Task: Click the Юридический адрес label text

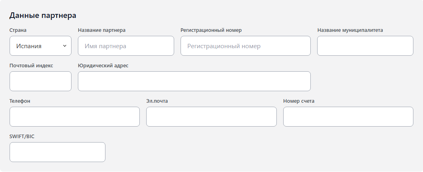Action: [103, 66]
